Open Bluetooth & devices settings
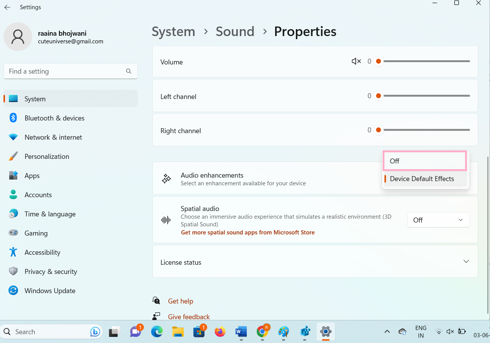 [x=54, y=118]
